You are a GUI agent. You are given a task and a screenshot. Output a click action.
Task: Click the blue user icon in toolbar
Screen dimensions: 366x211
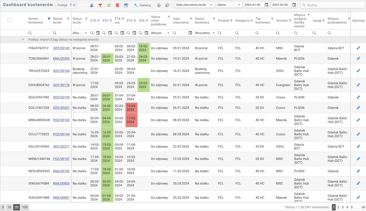click(92, 5)
